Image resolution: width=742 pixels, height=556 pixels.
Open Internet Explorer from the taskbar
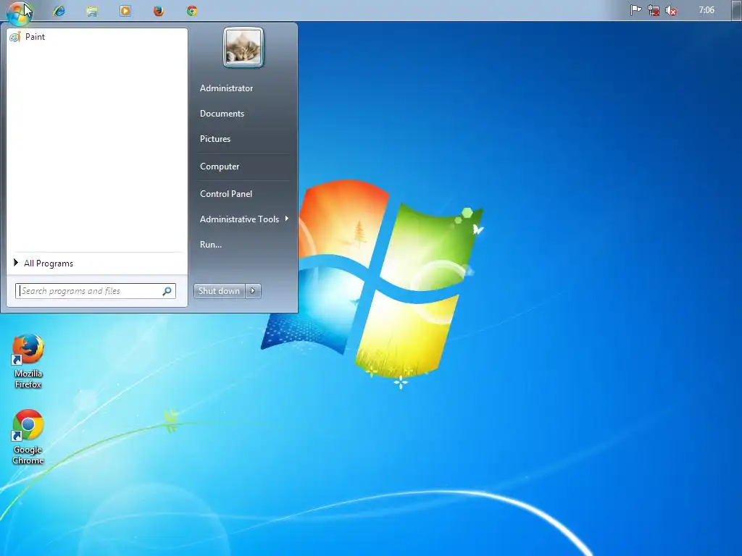[x=59, y=10]
